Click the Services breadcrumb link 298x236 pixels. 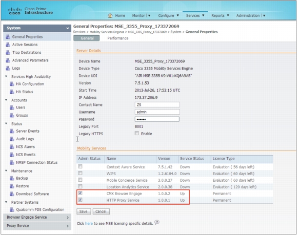tap(80, 32)
